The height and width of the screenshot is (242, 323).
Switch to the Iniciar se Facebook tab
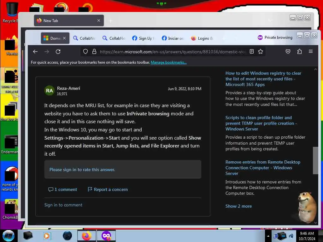click(x=173, y=38)
